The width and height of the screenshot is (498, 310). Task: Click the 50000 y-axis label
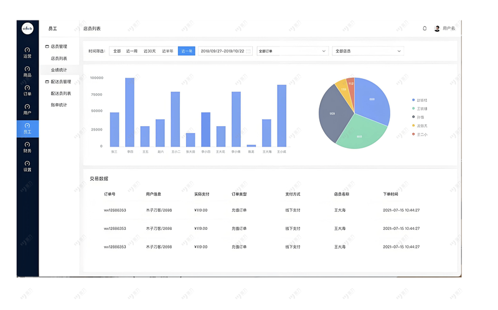tap(97, 111)
